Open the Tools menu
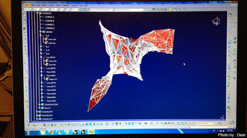 (58, 5)
